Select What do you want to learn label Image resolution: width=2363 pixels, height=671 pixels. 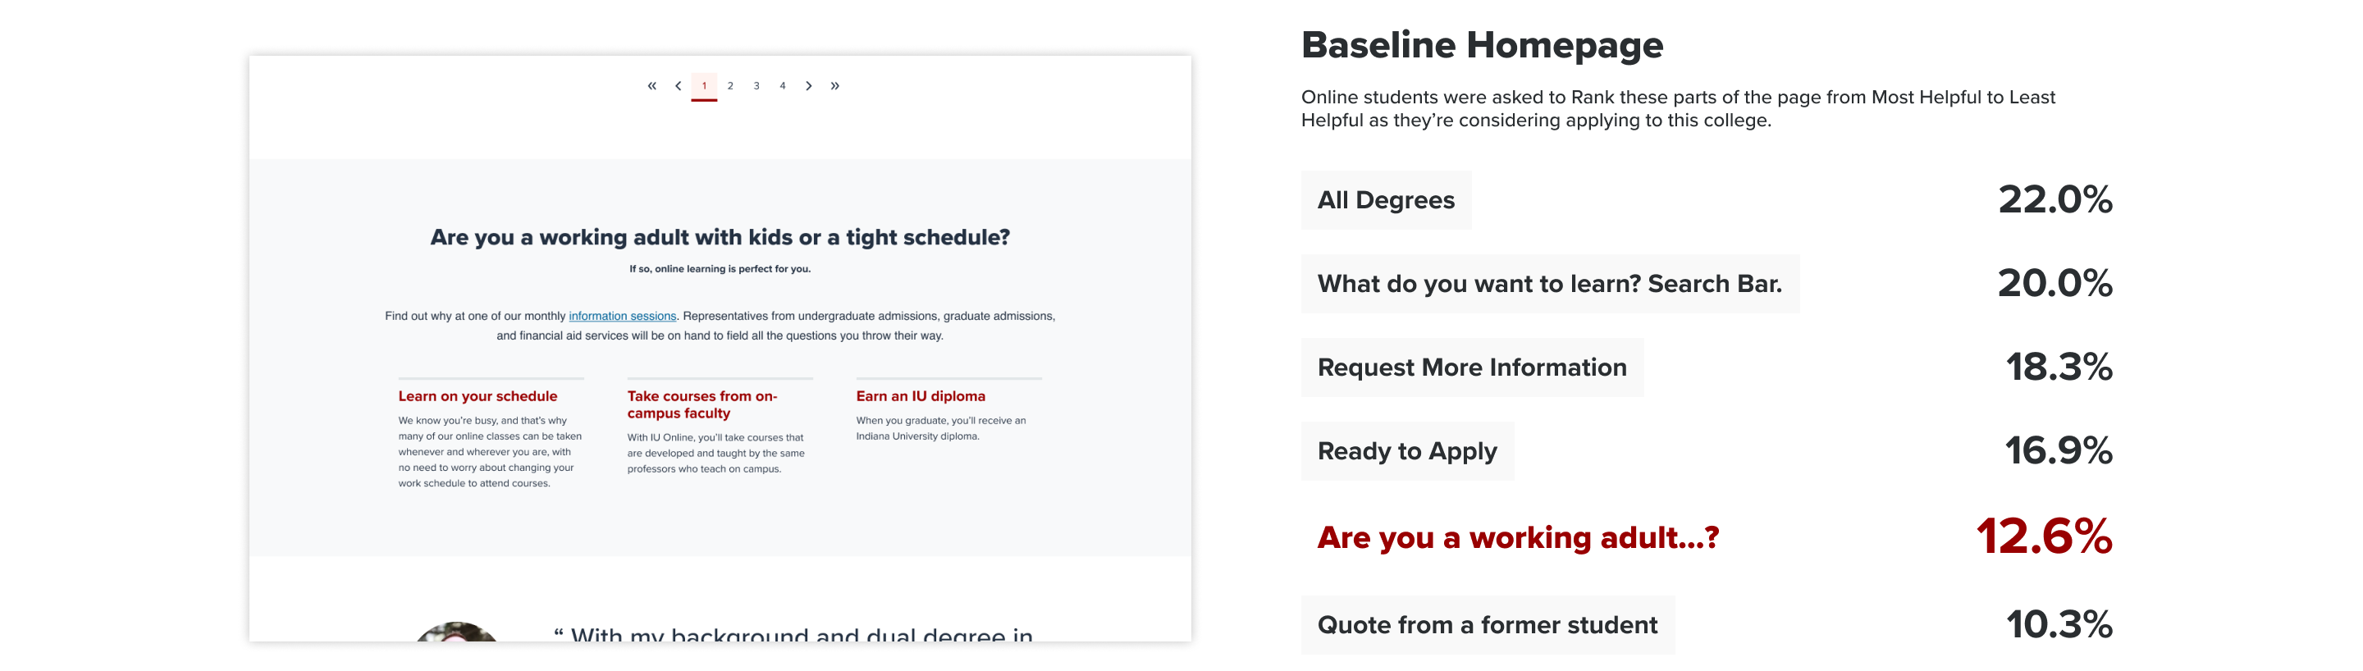(x=1549, y=284)
